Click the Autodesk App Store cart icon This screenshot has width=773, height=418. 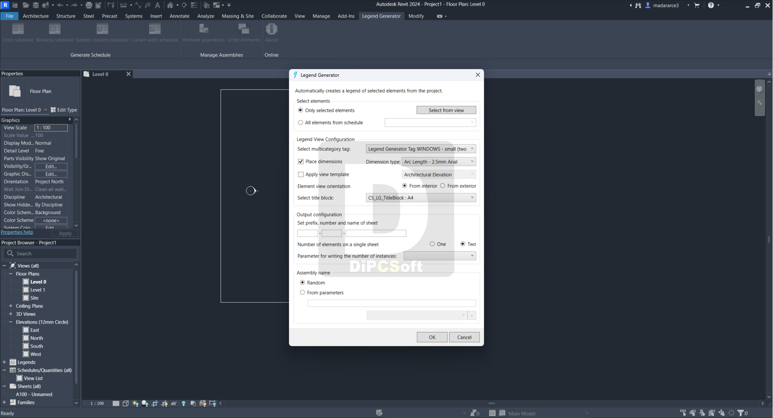tap(697, 5)
